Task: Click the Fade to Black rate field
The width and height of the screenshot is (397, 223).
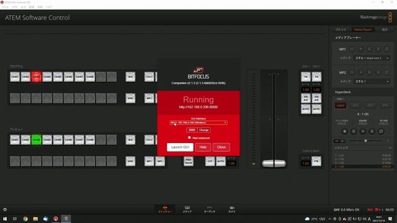Action: [306, 164]
